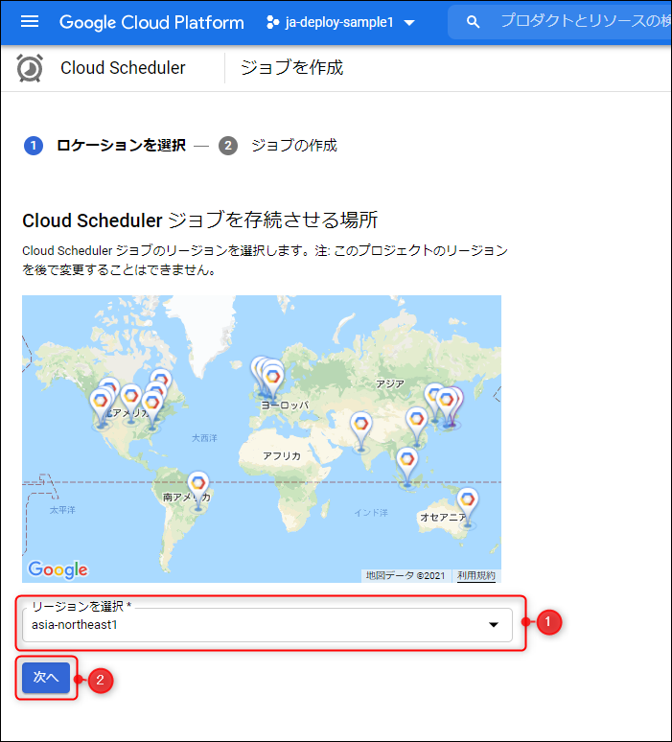Select the South America region map pin
The width and height of the screenshot is (672, 742).
(x=198, y=485)
